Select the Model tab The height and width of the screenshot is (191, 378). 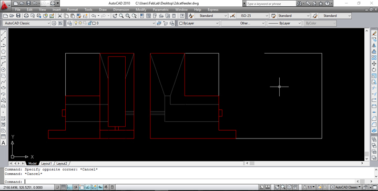[x=32, y=163]
